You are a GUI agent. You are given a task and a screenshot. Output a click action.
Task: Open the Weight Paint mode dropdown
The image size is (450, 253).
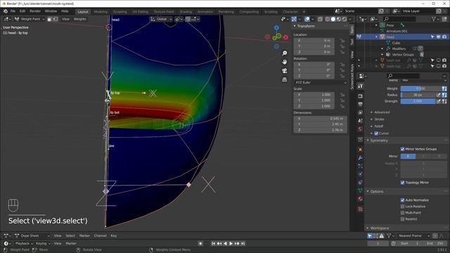[x=30, y=19]
